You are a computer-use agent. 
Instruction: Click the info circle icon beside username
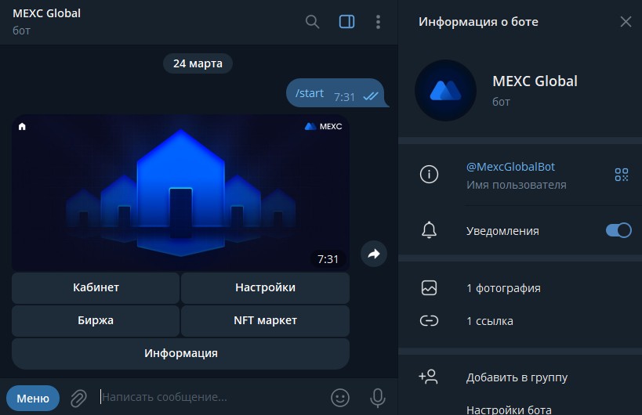pos(429,175)
